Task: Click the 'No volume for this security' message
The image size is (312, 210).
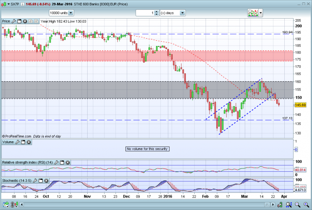Action: 147,149
